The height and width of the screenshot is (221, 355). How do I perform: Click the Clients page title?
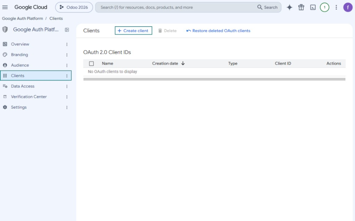(91, 31)
